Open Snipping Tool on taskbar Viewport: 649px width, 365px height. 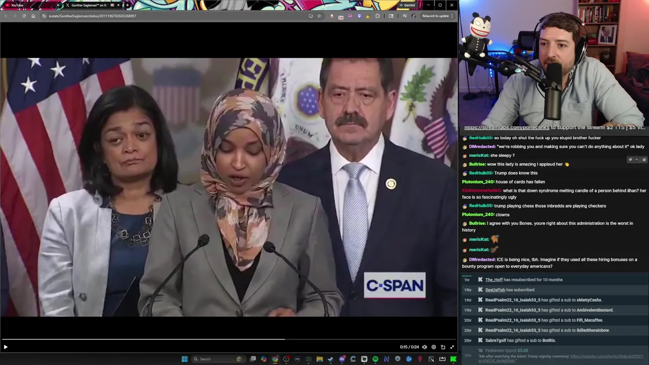tap(431, 359)
